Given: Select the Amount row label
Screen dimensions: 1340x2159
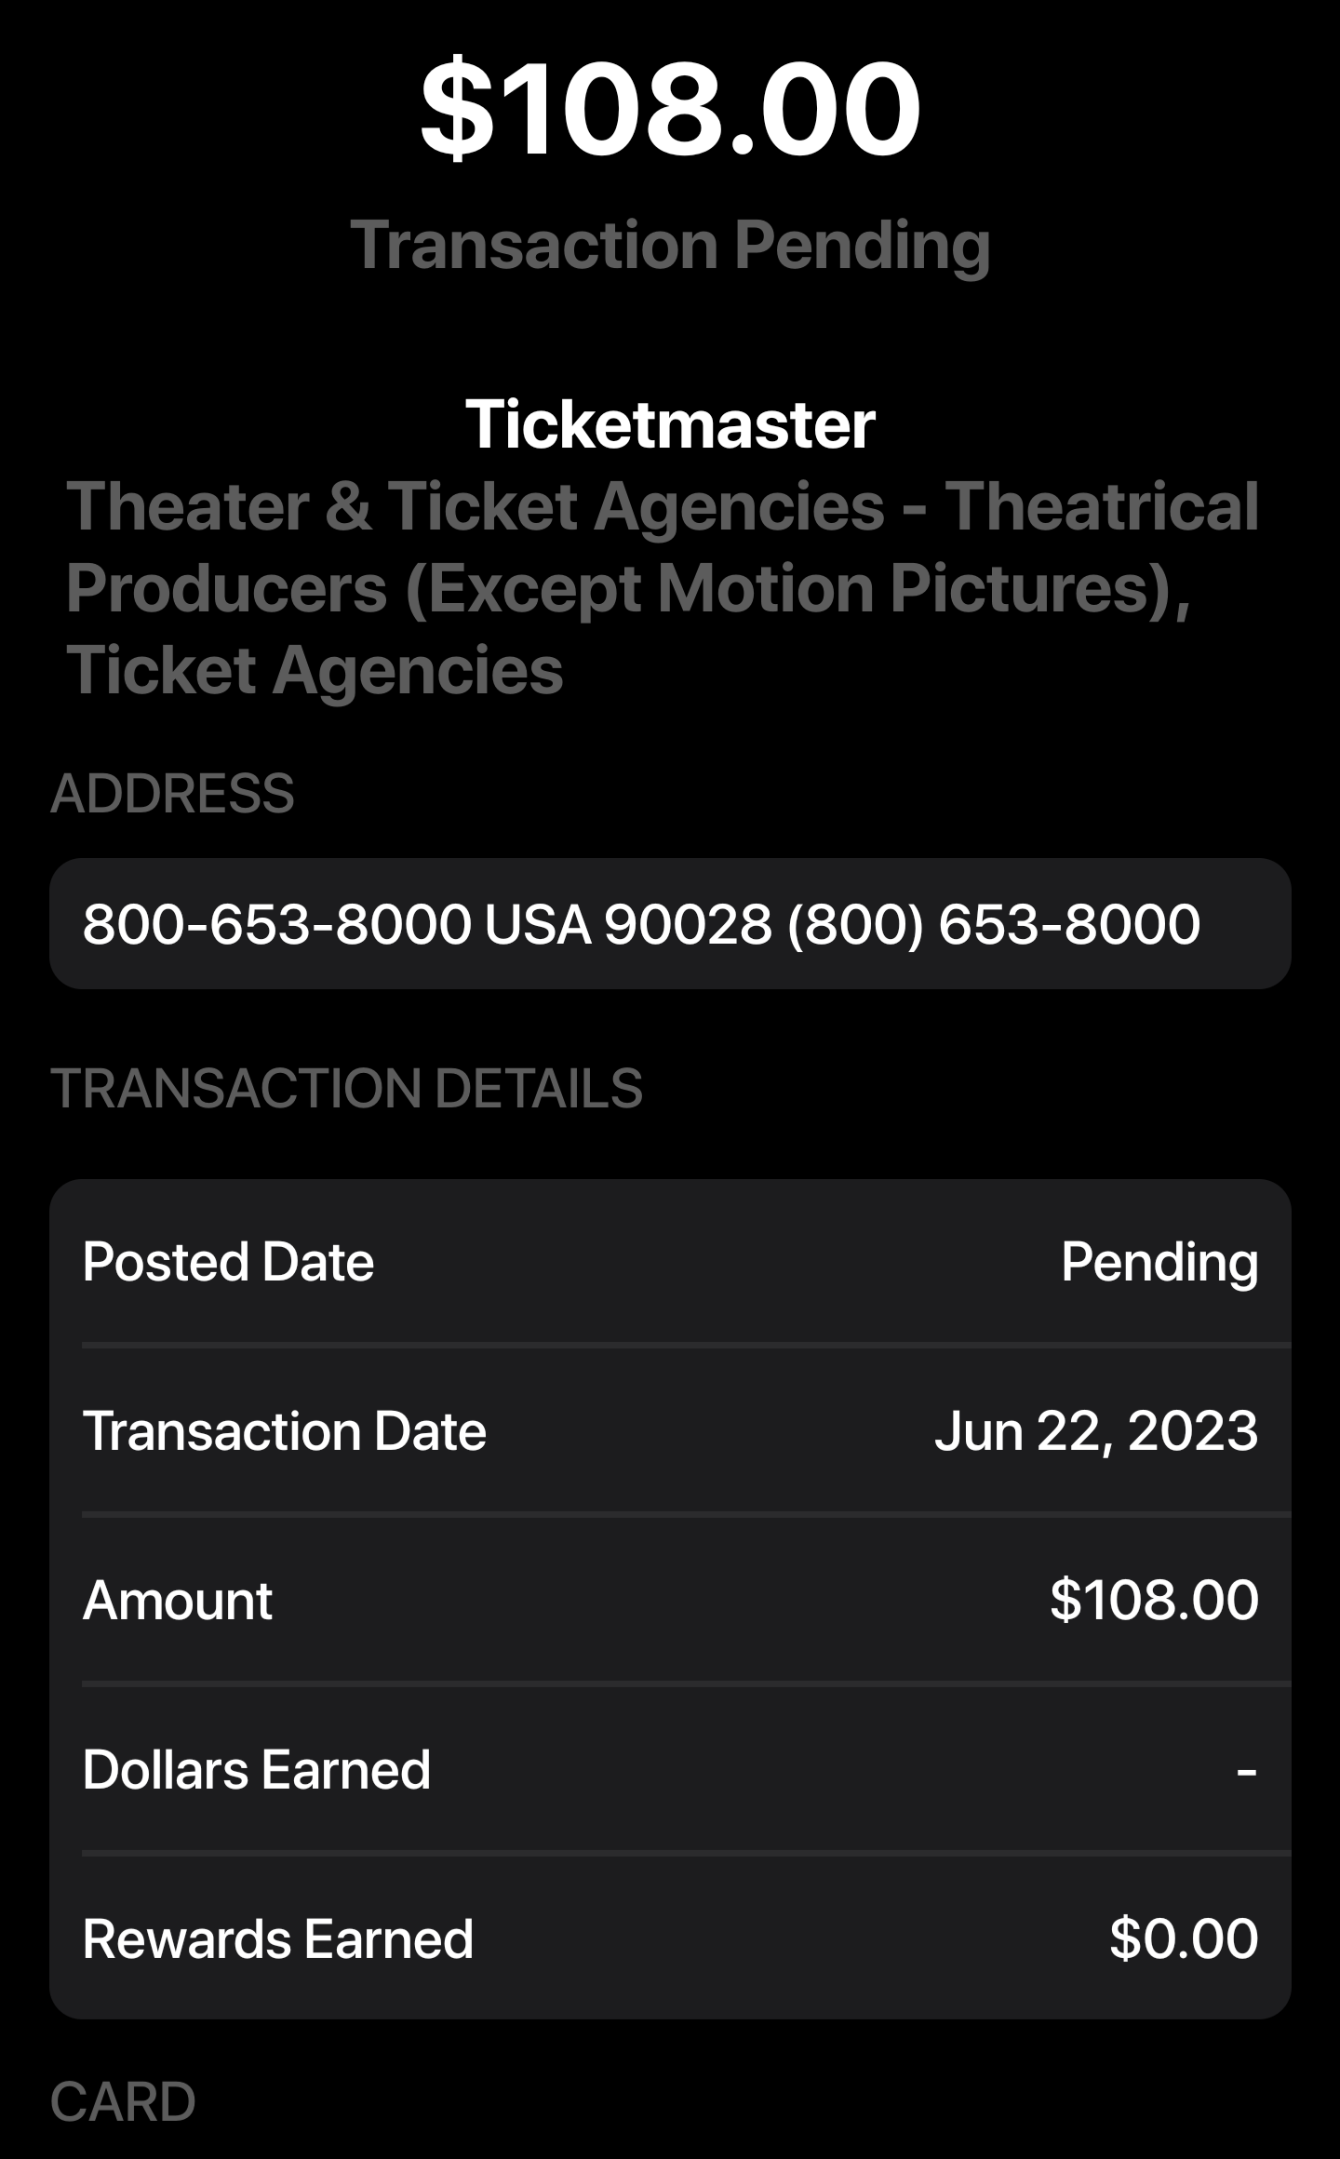Looking at the screenshot, I should coord(177,1601).
